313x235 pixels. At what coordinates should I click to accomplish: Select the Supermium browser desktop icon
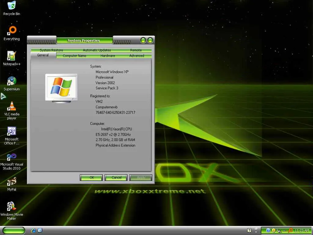click(x=12, y=83)
